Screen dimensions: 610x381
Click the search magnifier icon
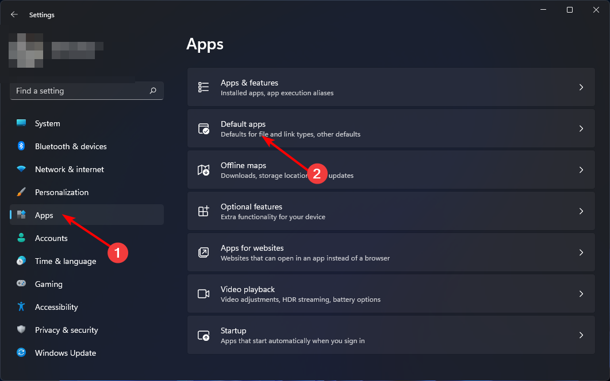[153, 91]
